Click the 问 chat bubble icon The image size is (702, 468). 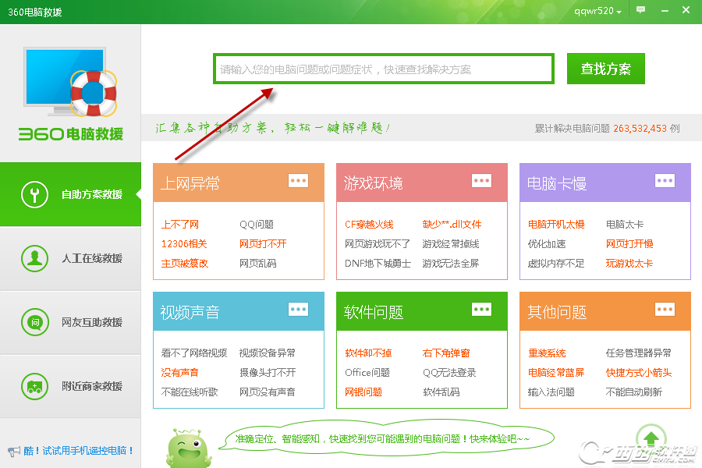34,322
